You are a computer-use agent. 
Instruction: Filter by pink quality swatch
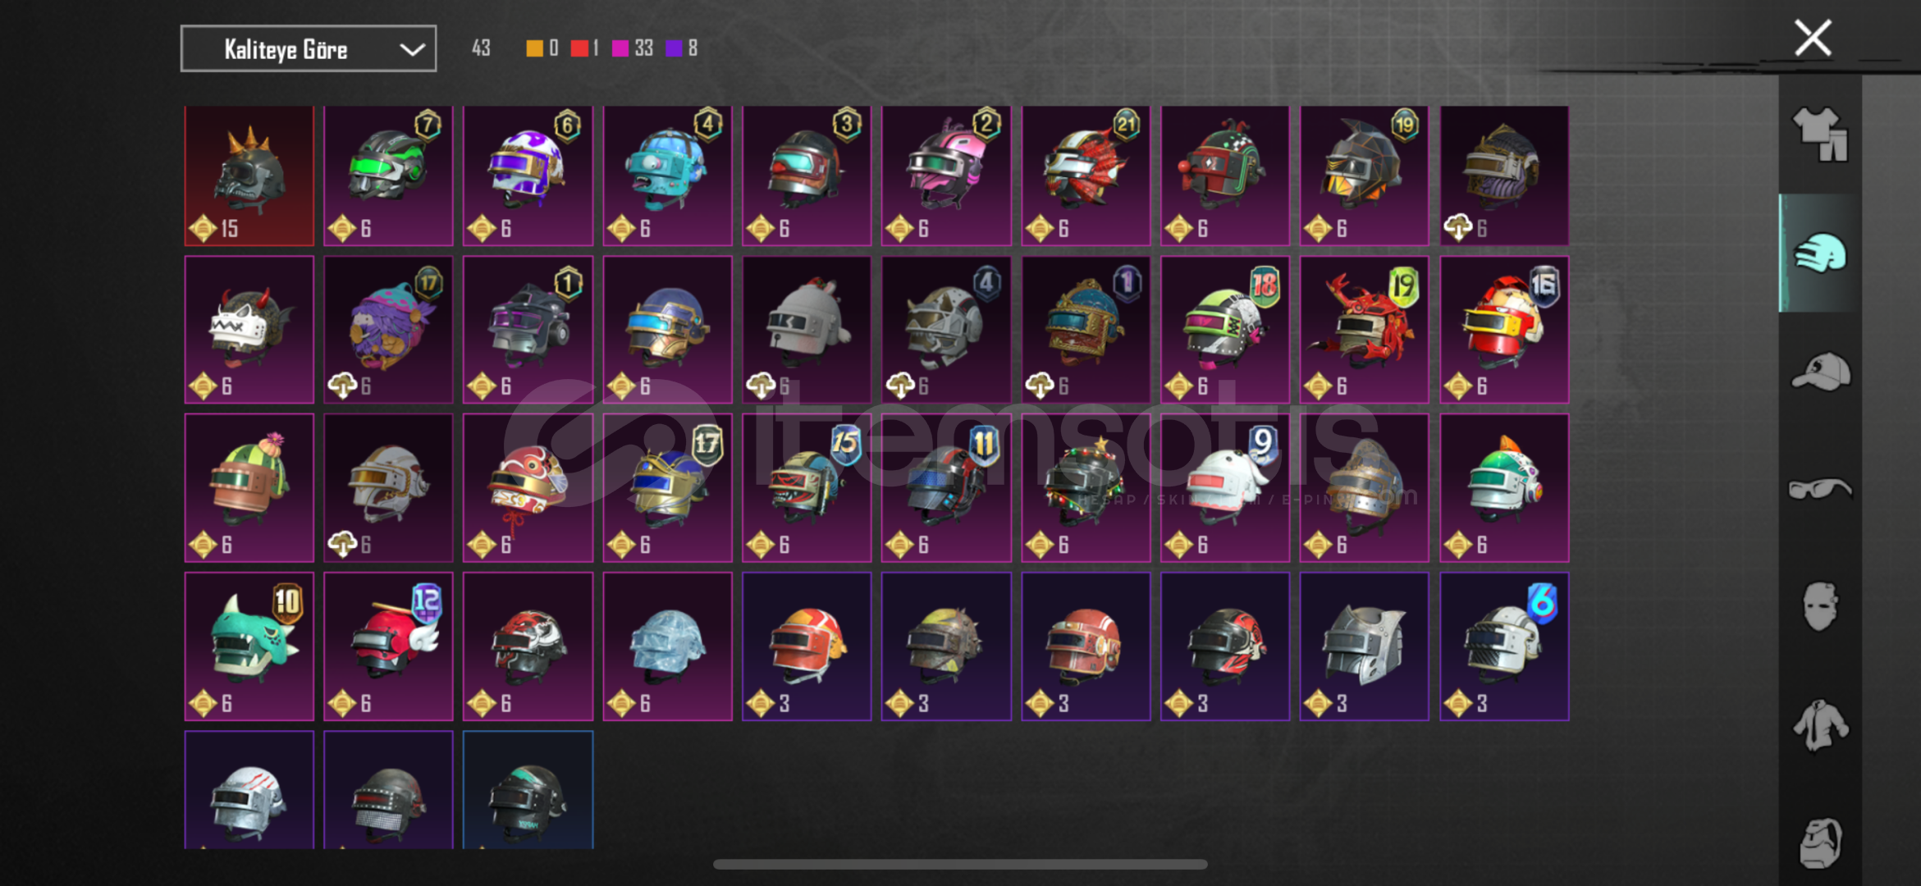pyautogui.click(x=620, y=48)
